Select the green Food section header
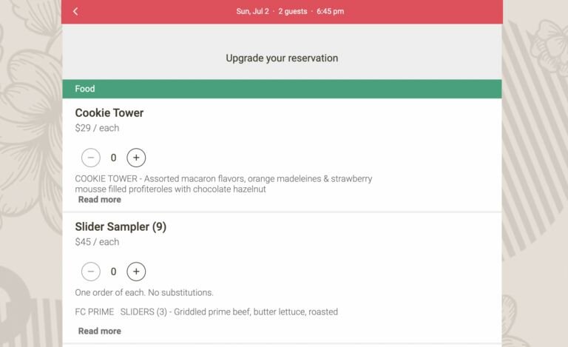Screen dimensions: 568x347 point(282,89)
